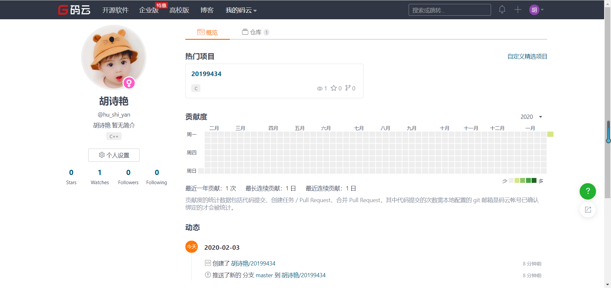This screenshot has width=611, height=288.
Task: Click the code icon beside 创建了 entry
Action: [208, 263]
